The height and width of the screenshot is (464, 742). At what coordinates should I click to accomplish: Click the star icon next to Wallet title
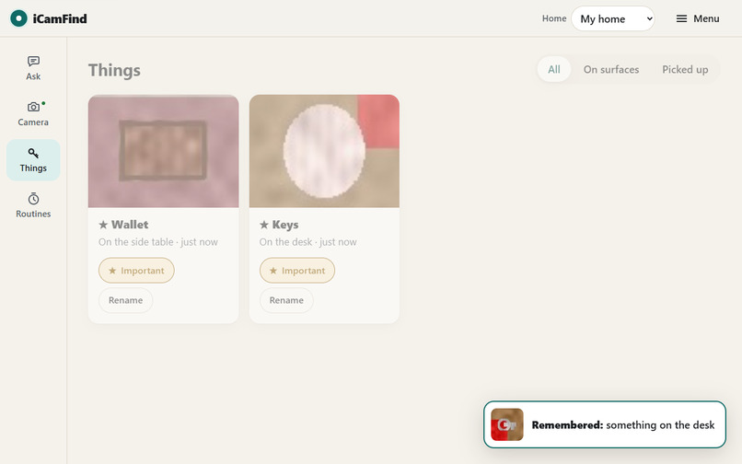point(103,225)
